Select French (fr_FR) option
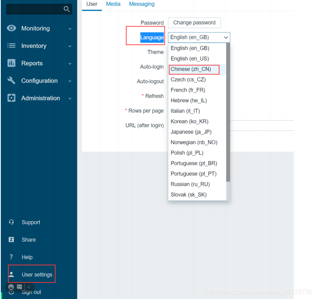Image resolution: width=316 pixels, height=299 pixels. click(197, 90)
